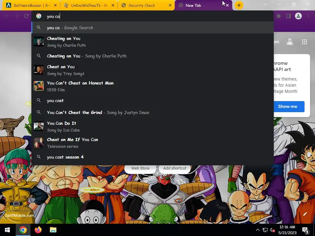Click Chrome in the taskbar
The width and height of the screenshot is (315, 236).
(23, 230)
